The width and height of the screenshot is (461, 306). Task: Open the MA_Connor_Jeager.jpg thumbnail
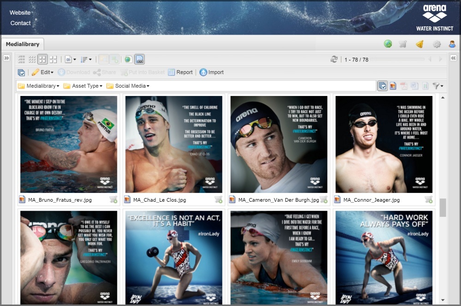pos(384,144)
